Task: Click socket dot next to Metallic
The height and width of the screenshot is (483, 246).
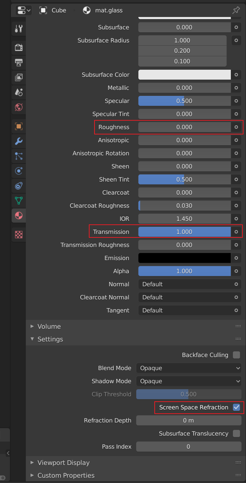Action: 236,88
